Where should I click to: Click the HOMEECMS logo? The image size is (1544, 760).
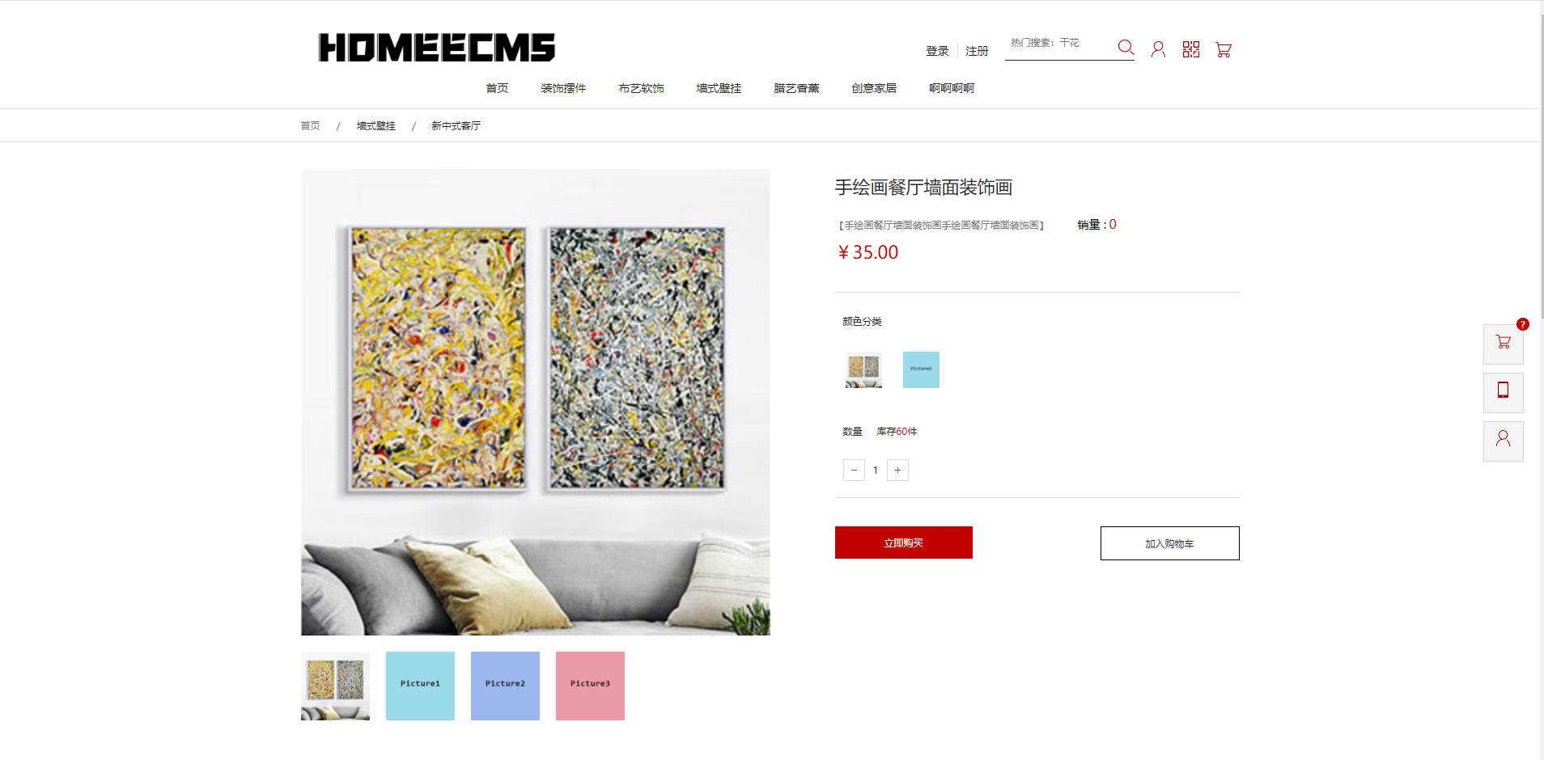coord(437,48)
